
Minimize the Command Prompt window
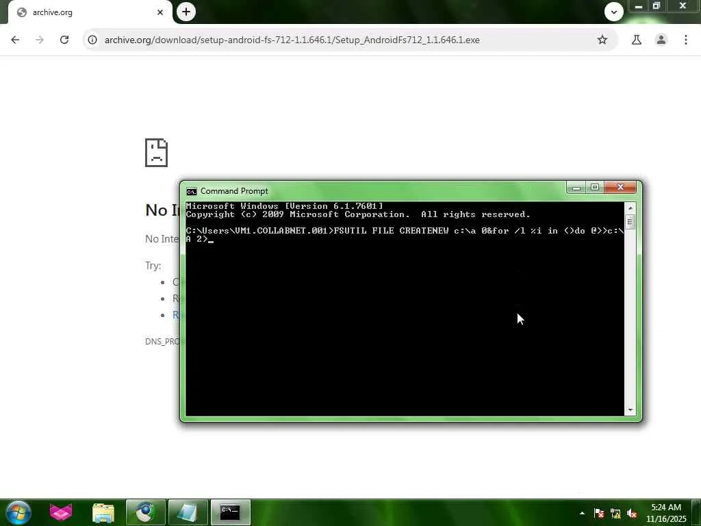coord(576,188)
